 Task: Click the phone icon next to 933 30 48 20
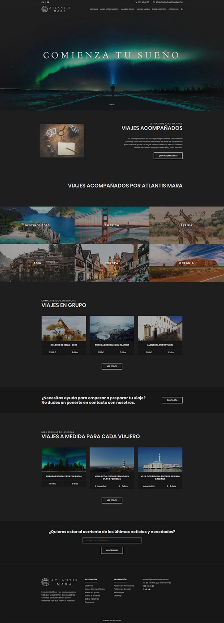pos(136,2)
